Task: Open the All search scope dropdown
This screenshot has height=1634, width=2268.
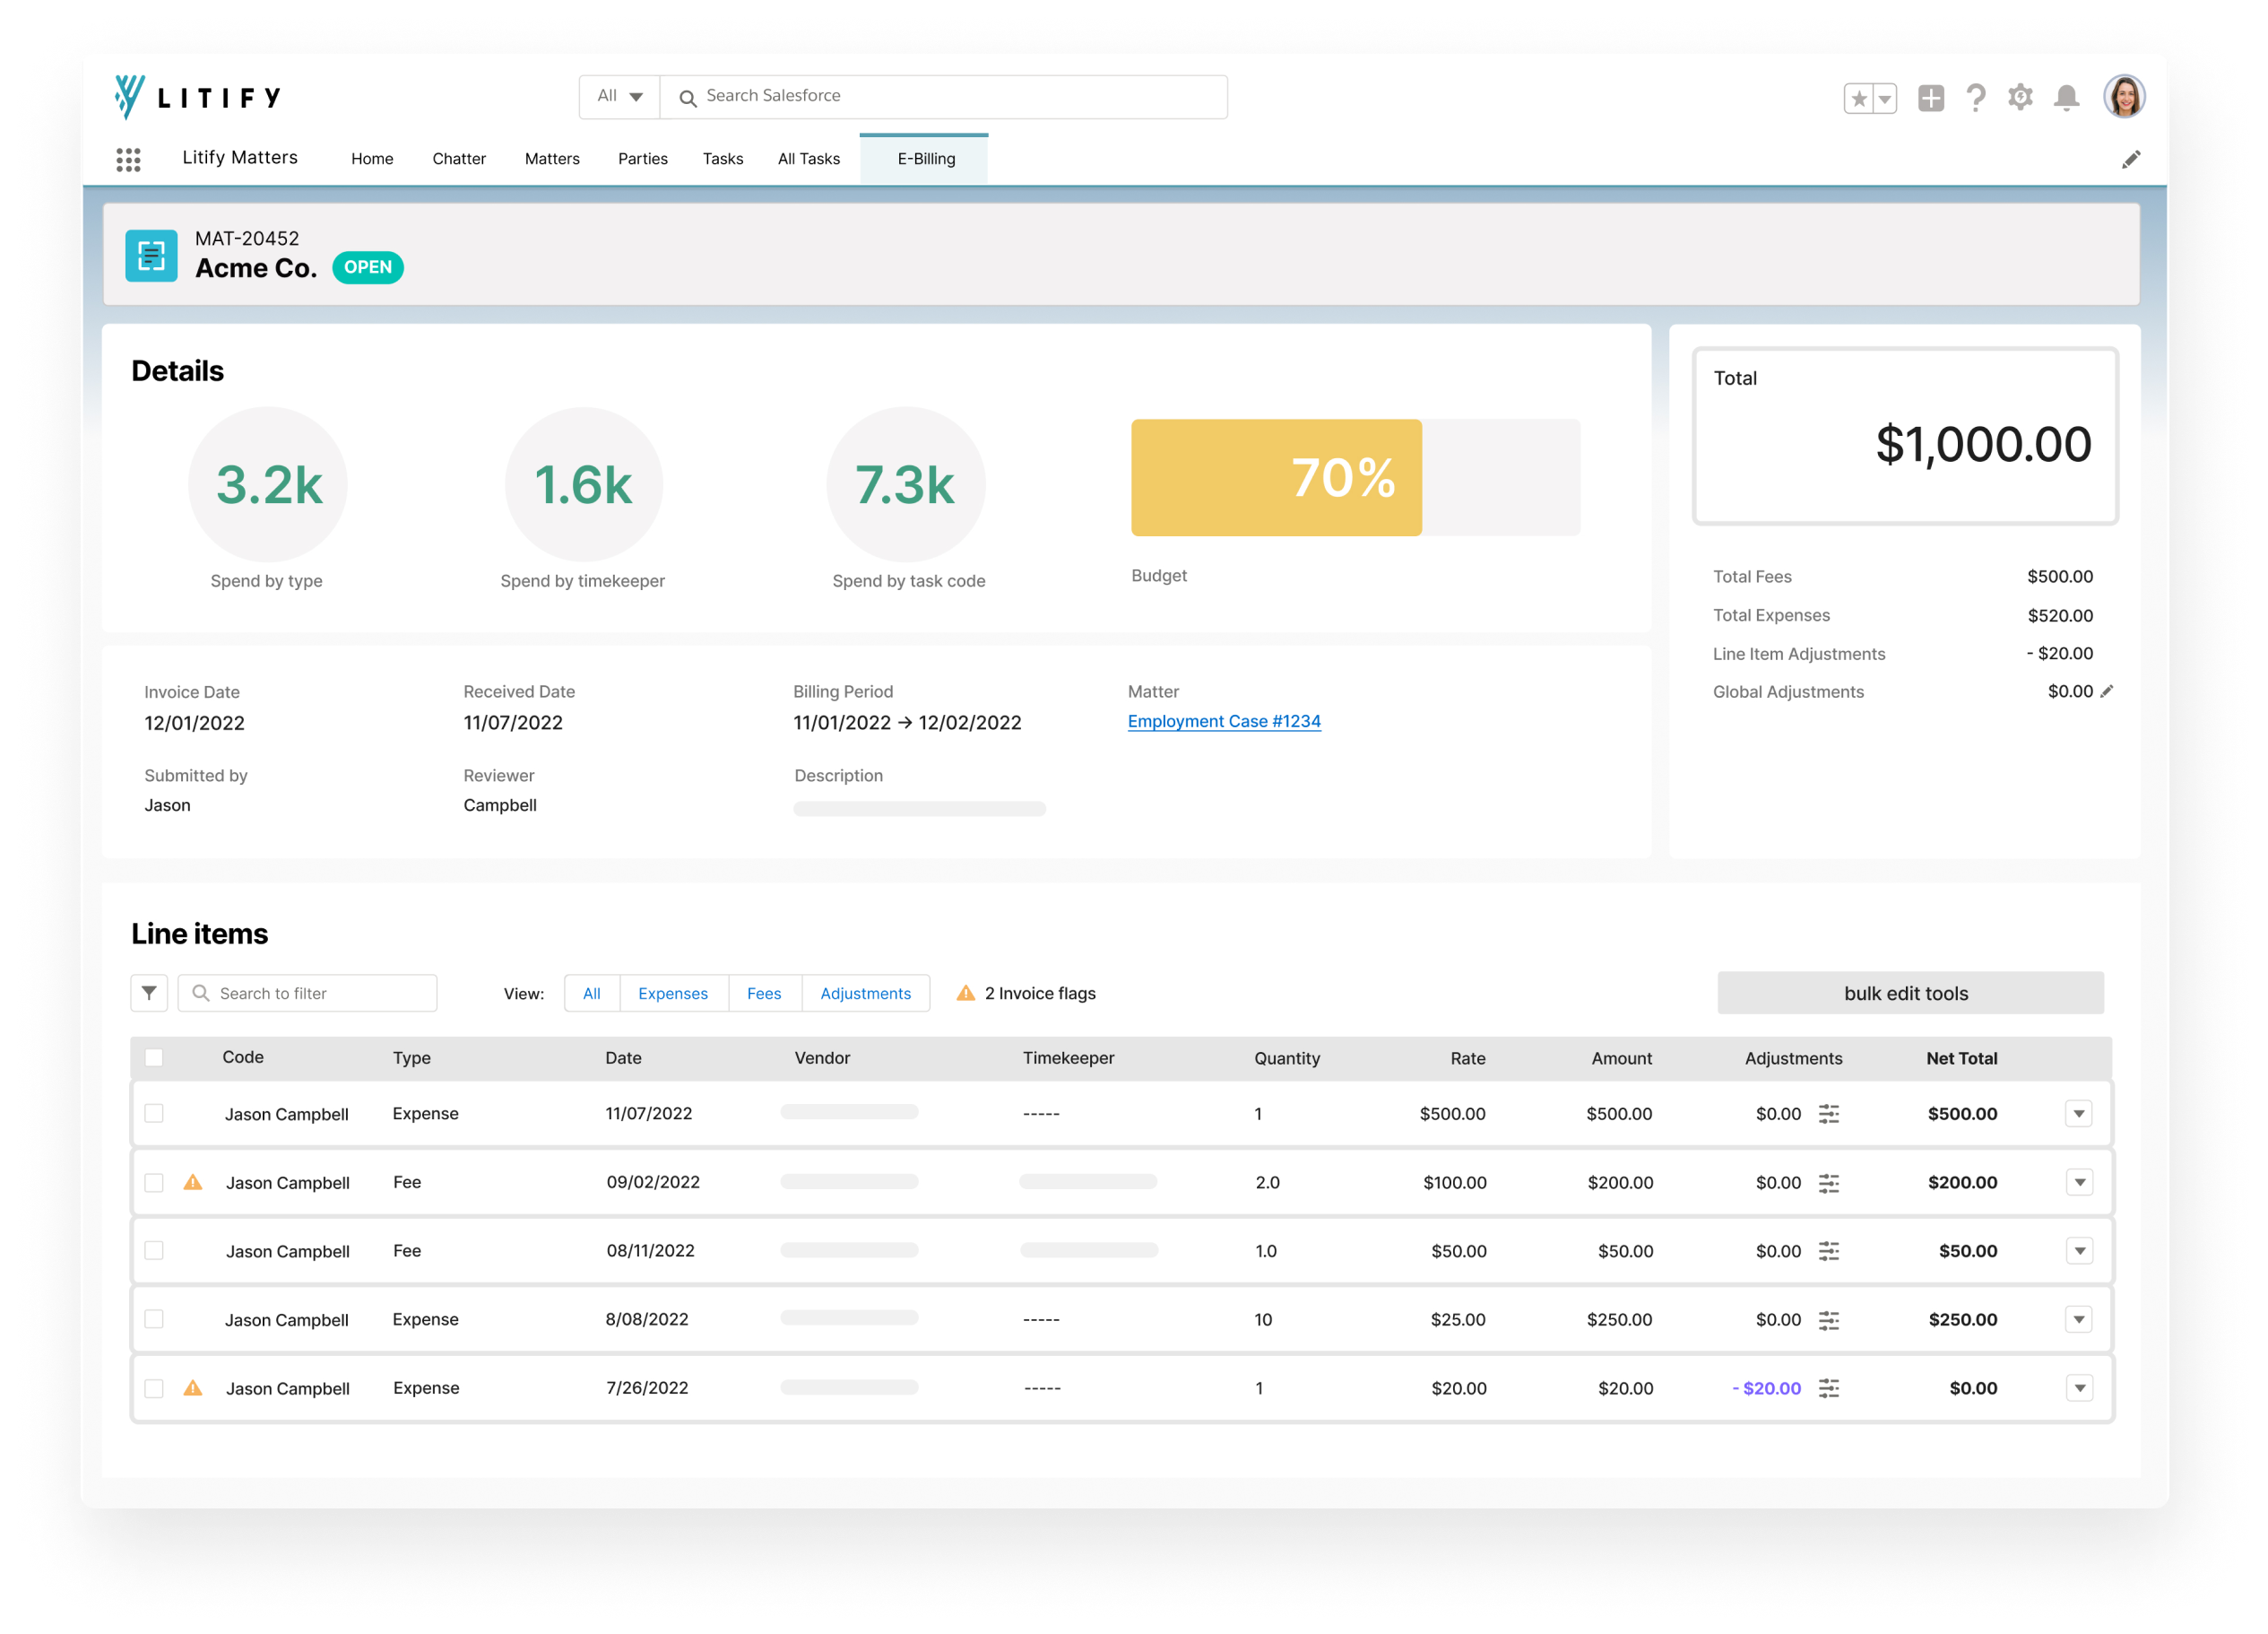Action: click(x=620, y=97)
